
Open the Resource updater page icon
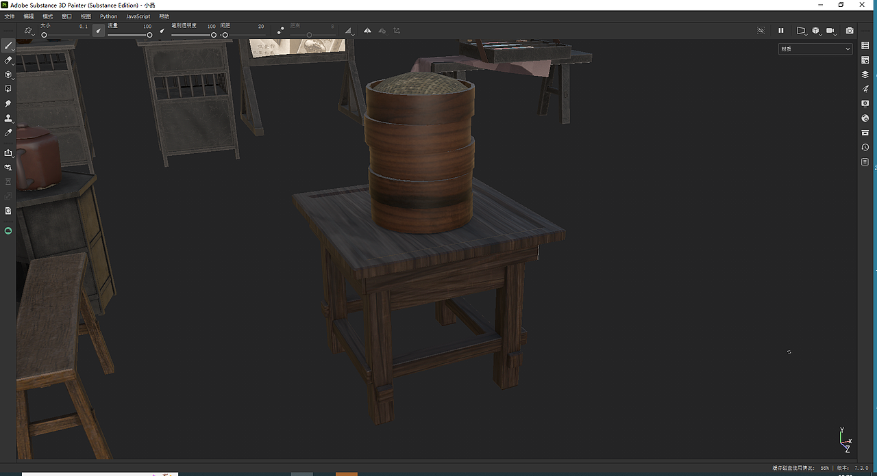click(8, 211)
